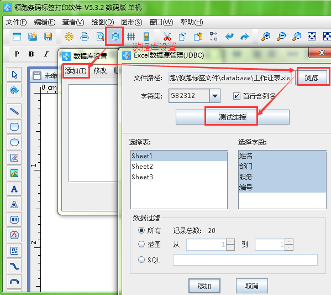Select the QR code tool in sidebar
Image resolution: width=331 pixels, height=295 pixels.
tap(14, 251)
